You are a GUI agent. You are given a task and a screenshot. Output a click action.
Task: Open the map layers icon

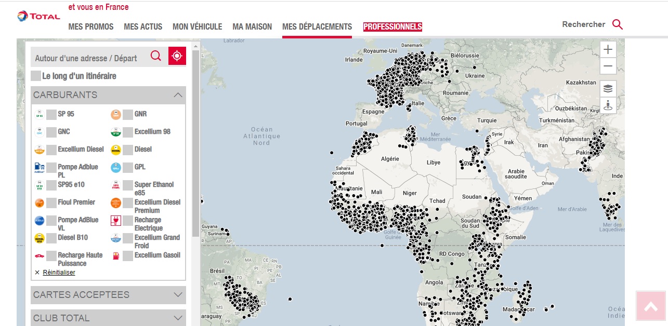pyautogui.click(x=608, y=89)
